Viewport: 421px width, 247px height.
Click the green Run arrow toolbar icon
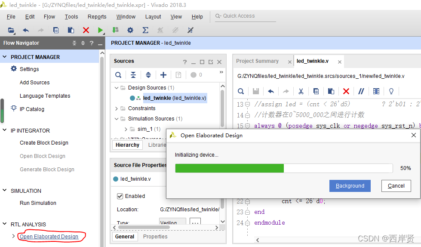[x=101, y=30]
